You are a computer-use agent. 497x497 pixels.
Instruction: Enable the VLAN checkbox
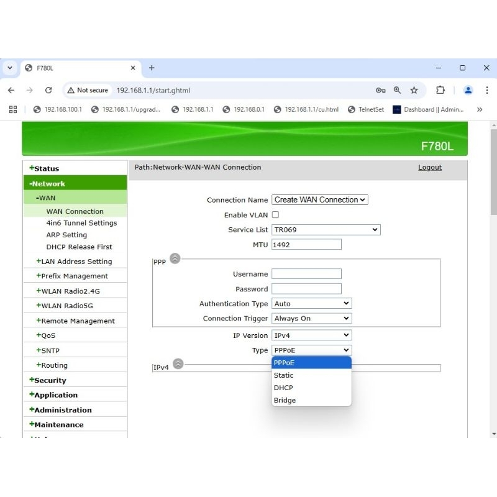point(275,215)
